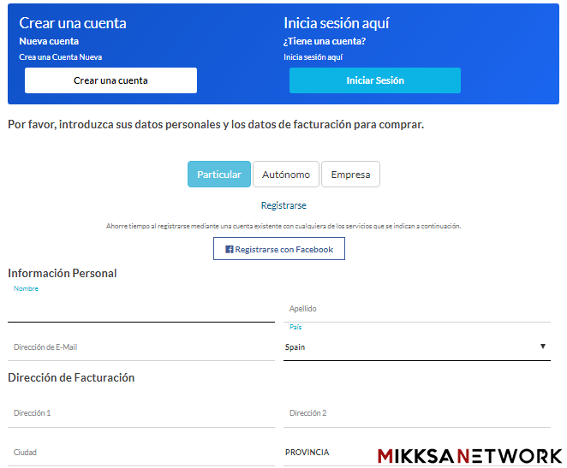Click the Crear una cuenta heading
Viewport: 567px width, 468px height.
[73, 23]
